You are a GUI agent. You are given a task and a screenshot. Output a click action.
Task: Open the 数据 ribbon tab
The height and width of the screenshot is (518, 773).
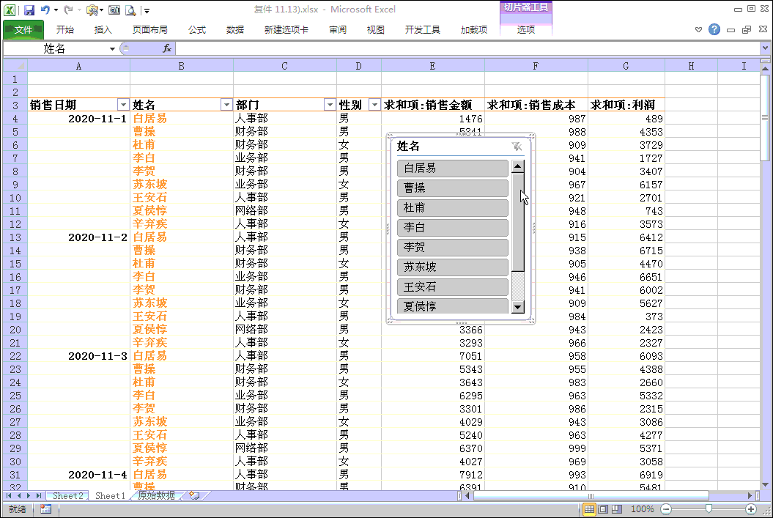point(235,29)
